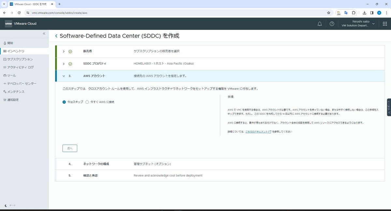The image size is (391, 211).
Task: Open ツール in the sidebar
Action: coord(24,75)
